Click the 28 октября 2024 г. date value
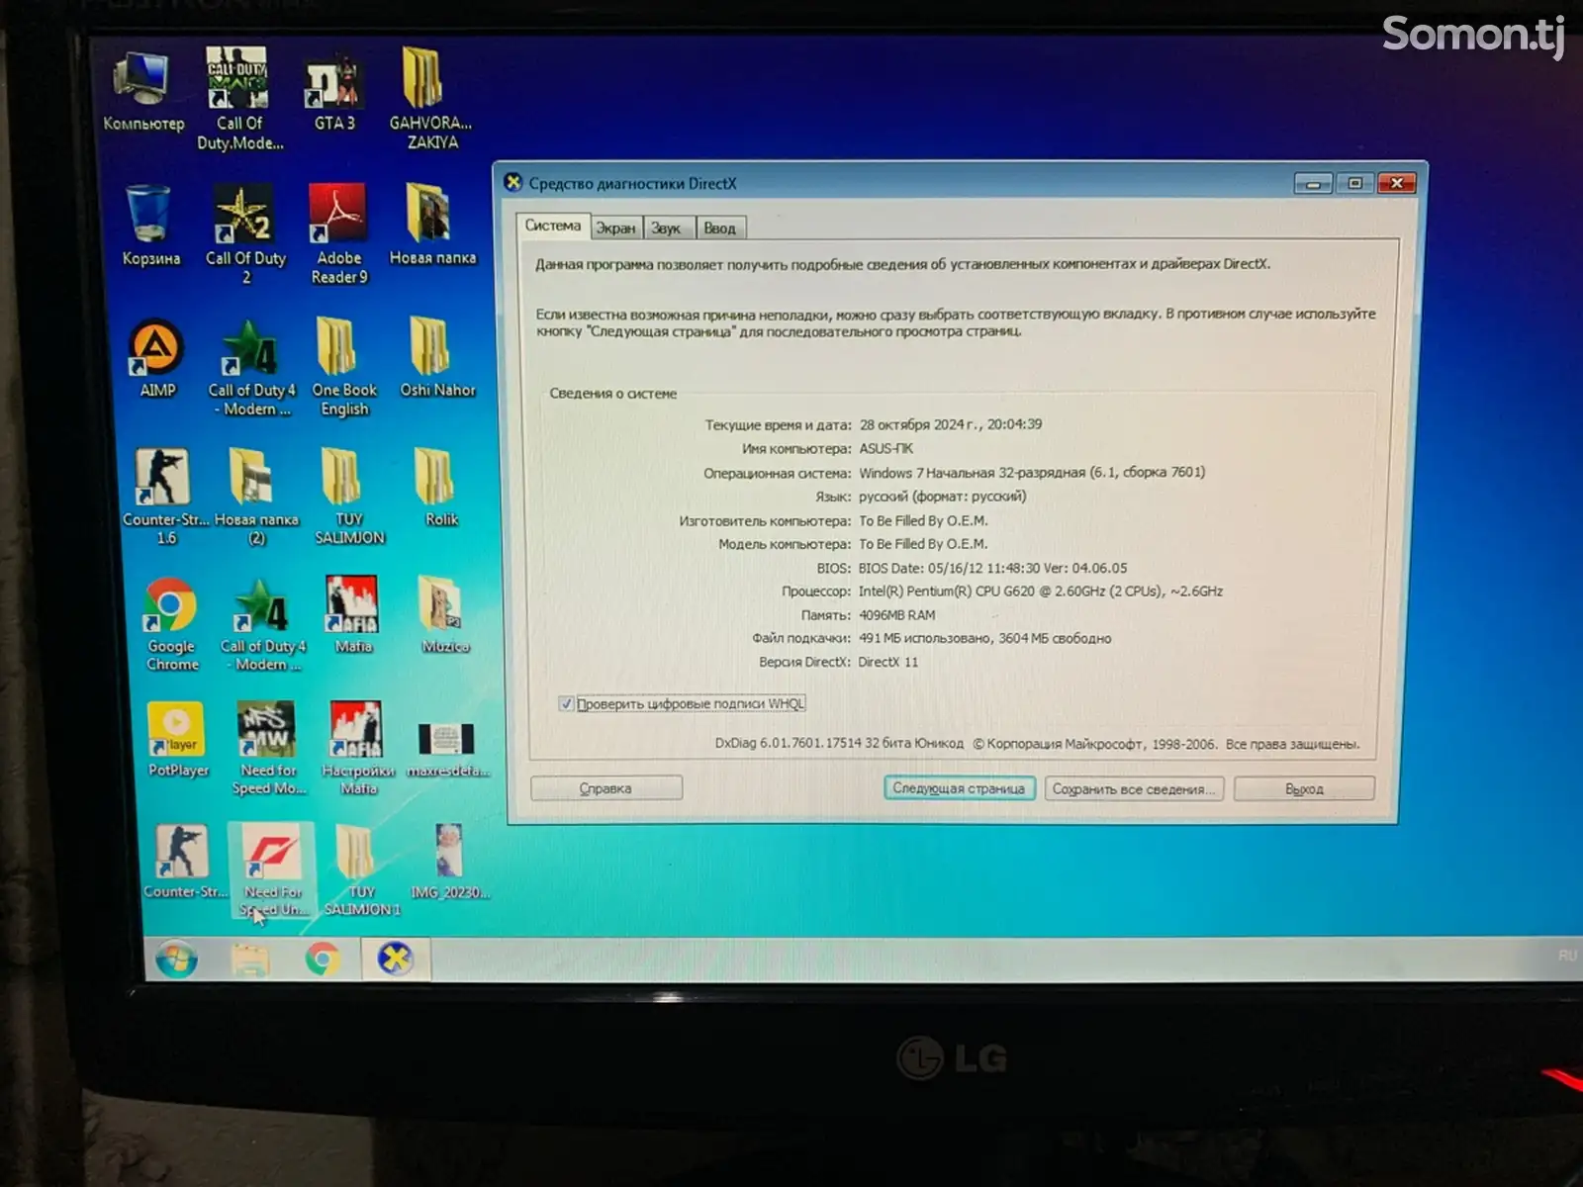Image resolution: width=1583 pixels, height=1187 pixels. [950, 424]
